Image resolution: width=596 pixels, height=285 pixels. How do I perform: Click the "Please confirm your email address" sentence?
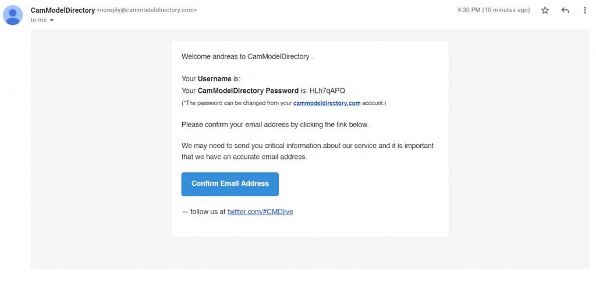pos(275,125)
